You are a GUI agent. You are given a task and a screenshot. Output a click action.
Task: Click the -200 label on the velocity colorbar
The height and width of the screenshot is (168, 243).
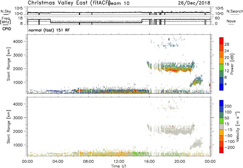pyautogui.click(x=230, y=147)
